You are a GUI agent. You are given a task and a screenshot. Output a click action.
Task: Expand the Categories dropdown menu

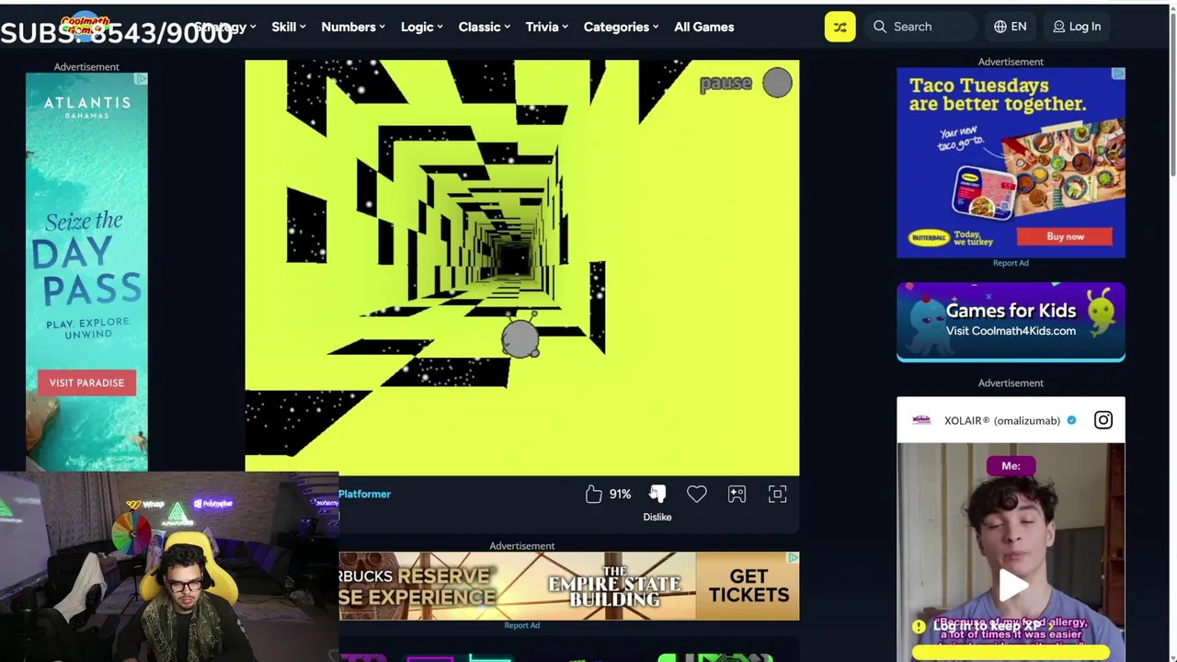622,27
